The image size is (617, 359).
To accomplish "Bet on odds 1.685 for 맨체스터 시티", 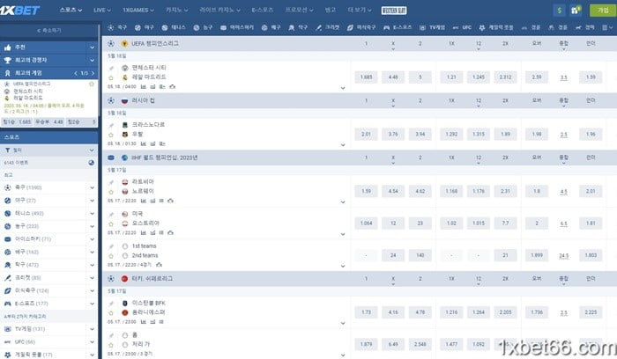I will click(x=366, y=77).
